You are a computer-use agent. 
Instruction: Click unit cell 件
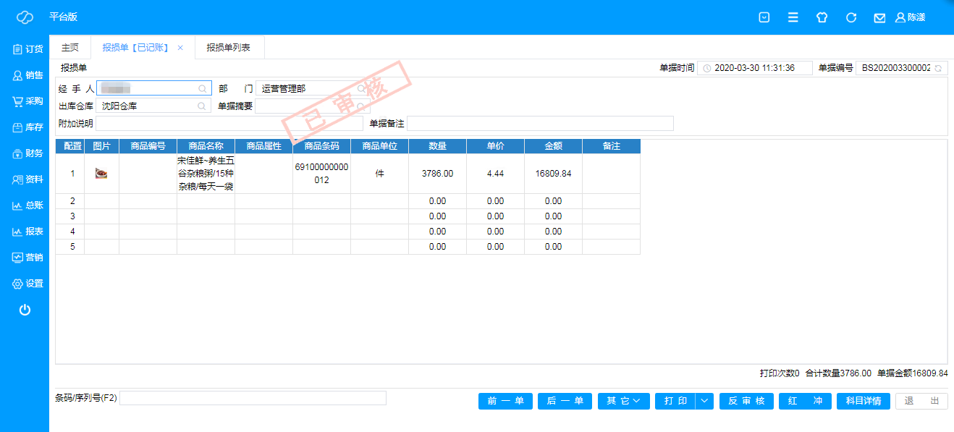coord(380,174)
